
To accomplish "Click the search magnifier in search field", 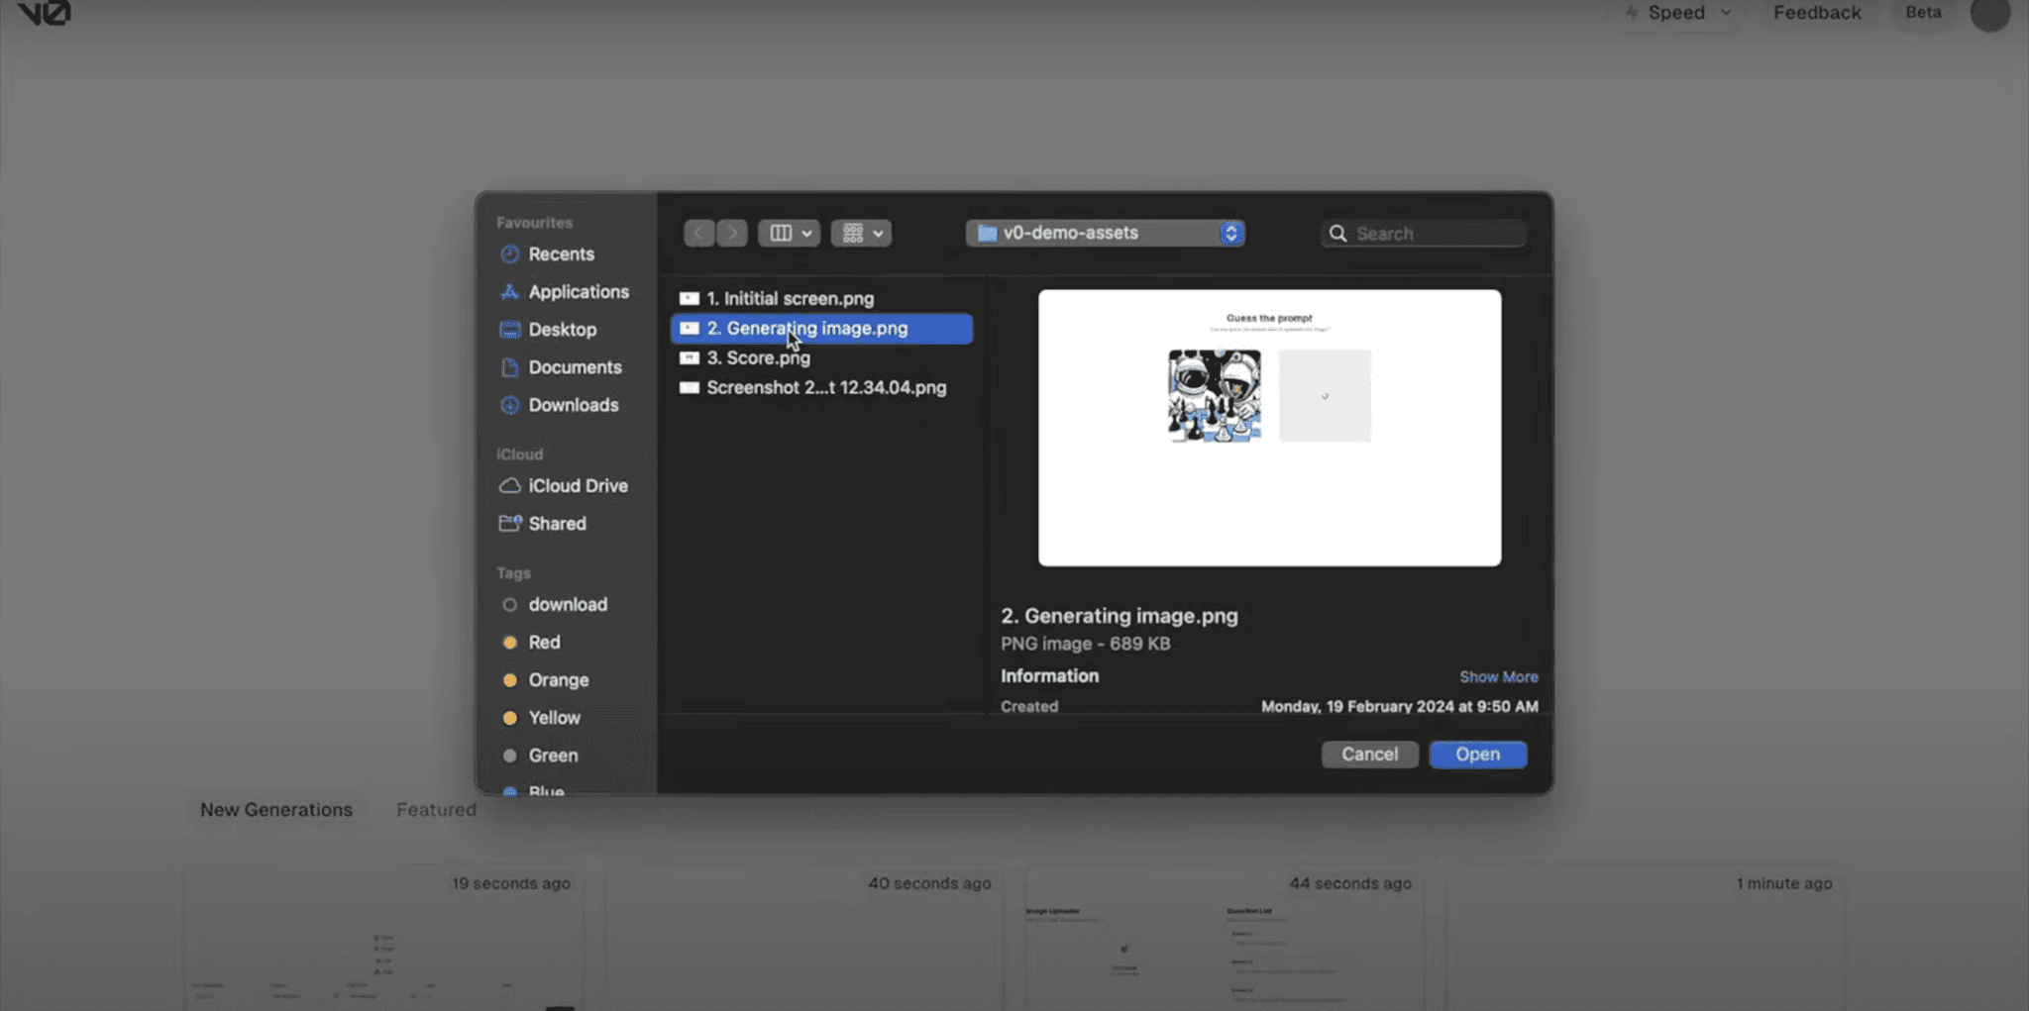I will pos(1337,233).
